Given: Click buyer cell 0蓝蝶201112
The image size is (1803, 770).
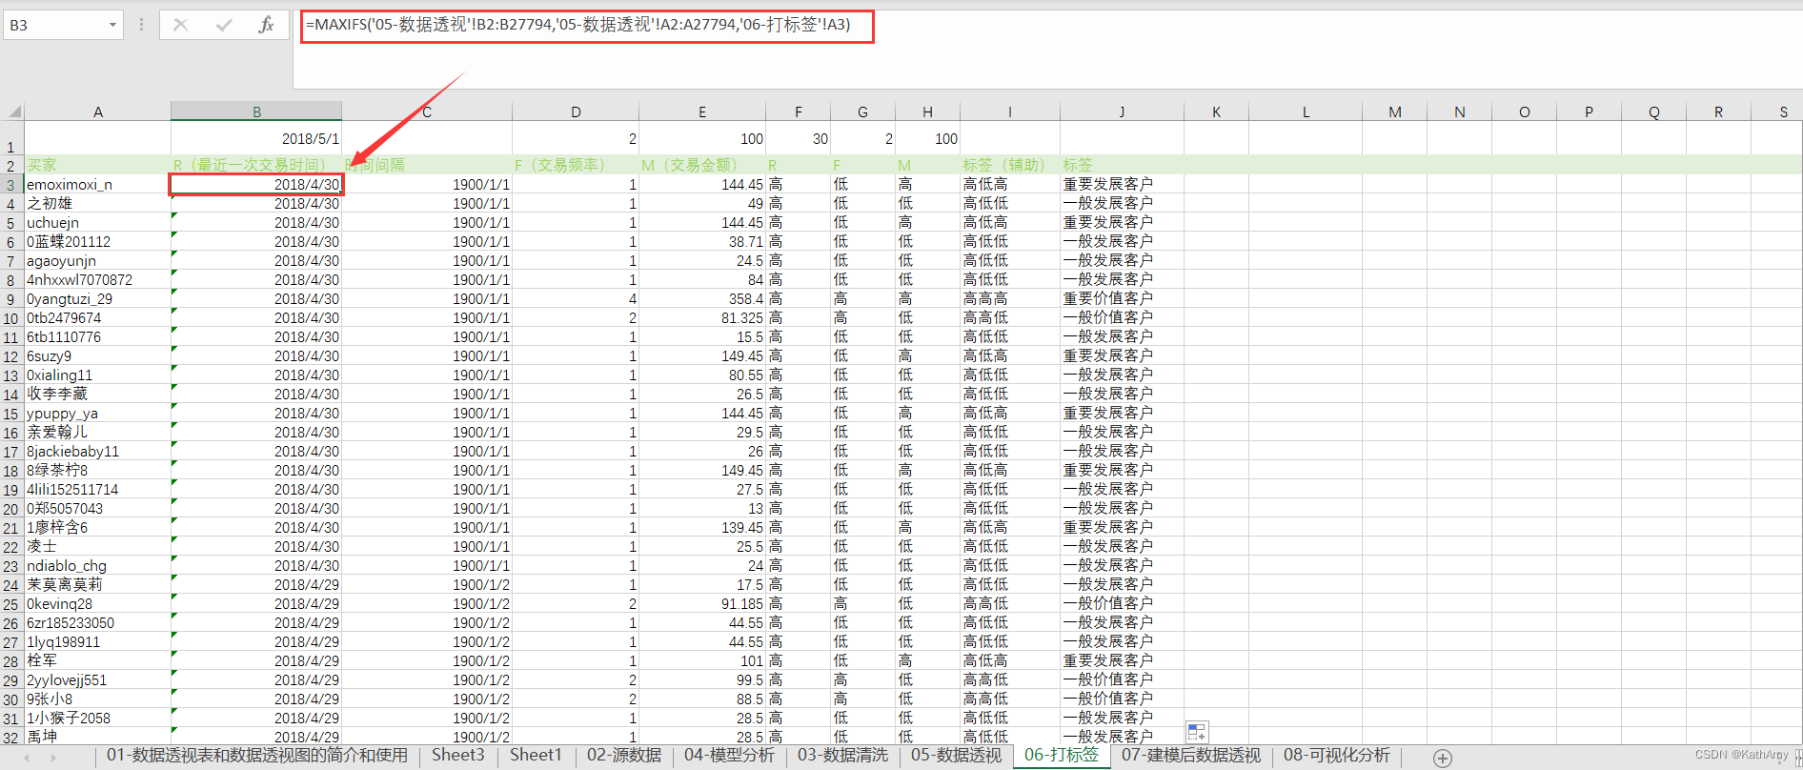Looking at the screenshot, I should (97, 242).
